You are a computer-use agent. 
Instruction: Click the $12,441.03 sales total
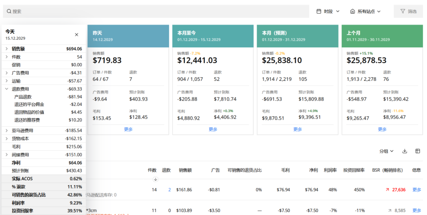tap(197, 60)
